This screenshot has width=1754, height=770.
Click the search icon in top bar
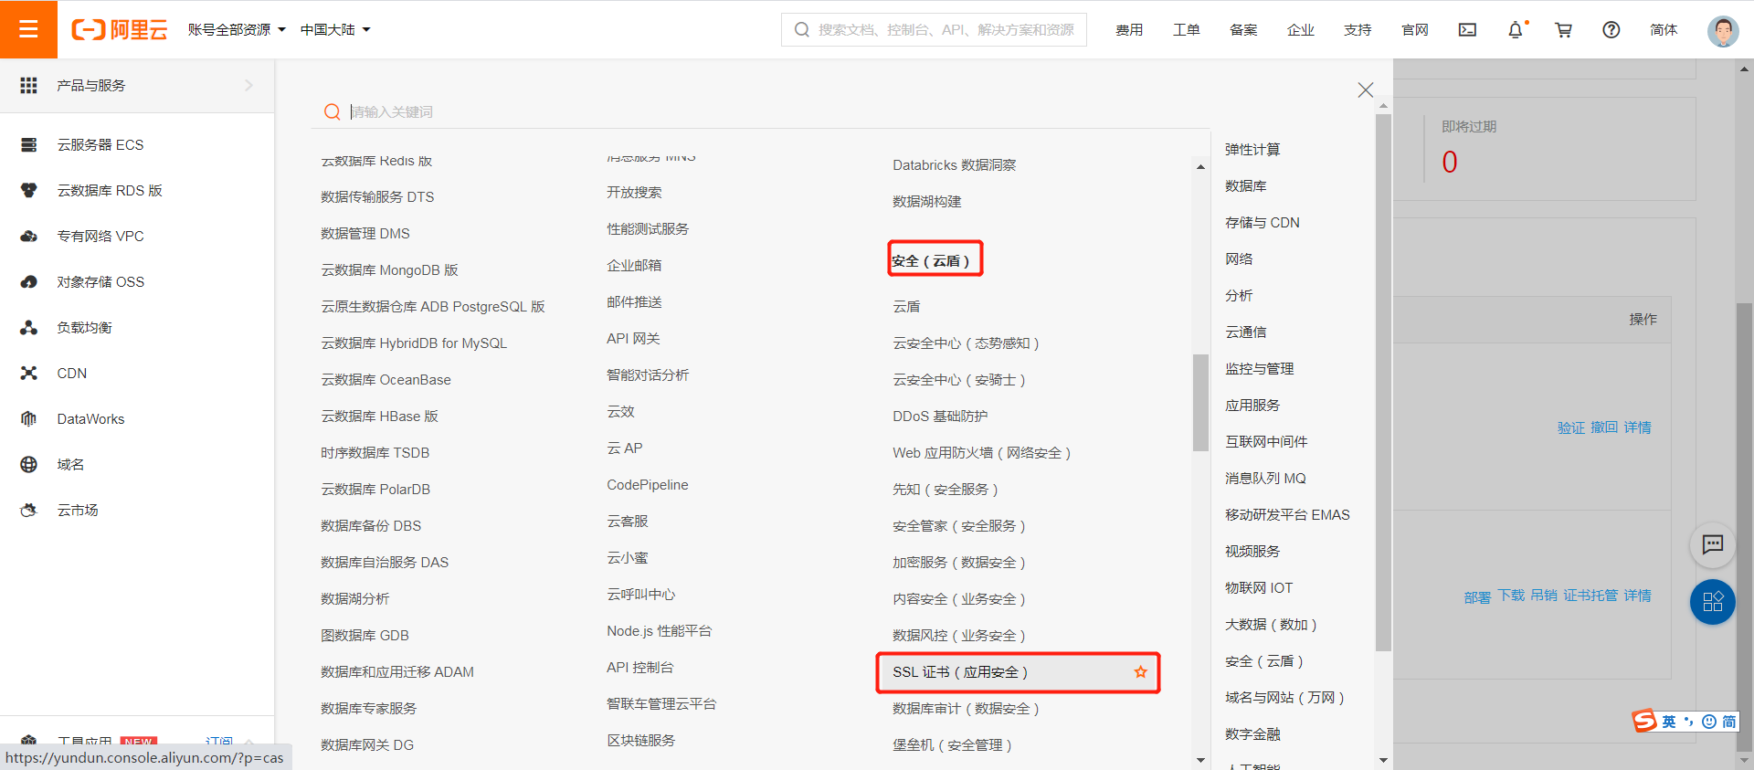[802, 30]
